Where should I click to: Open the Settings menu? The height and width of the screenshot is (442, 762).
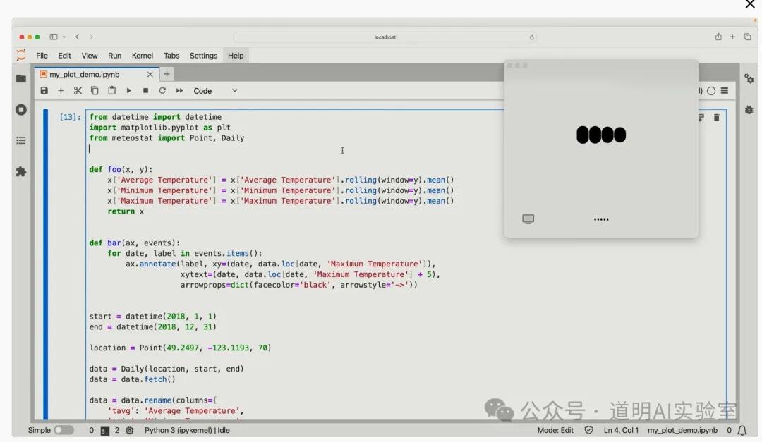pos(203,56)
